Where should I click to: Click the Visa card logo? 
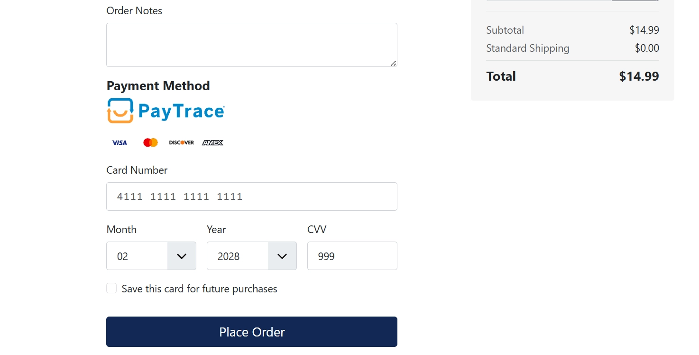click(120, 142)
